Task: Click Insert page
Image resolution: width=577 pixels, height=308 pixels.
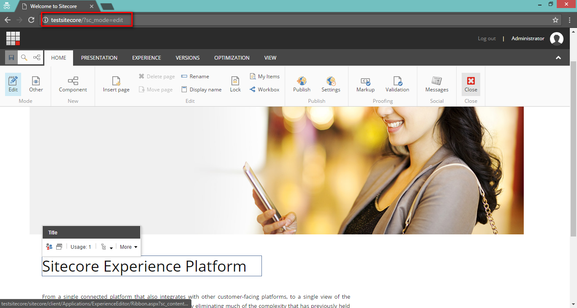Action: 116,84
